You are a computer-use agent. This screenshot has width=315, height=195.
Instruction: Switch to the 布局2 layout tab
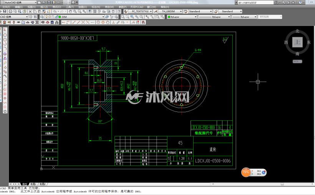tap(42, 184)
